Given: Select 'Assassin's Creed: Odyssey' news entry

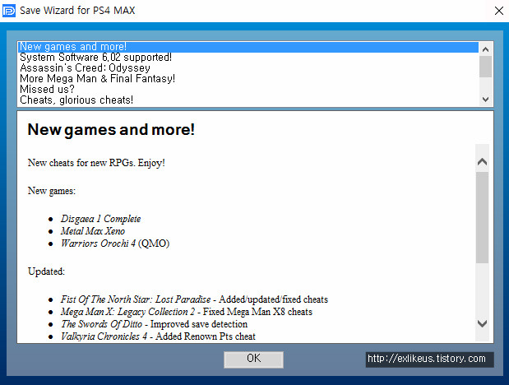Looking at the screenshot, I should pos(248,68).
